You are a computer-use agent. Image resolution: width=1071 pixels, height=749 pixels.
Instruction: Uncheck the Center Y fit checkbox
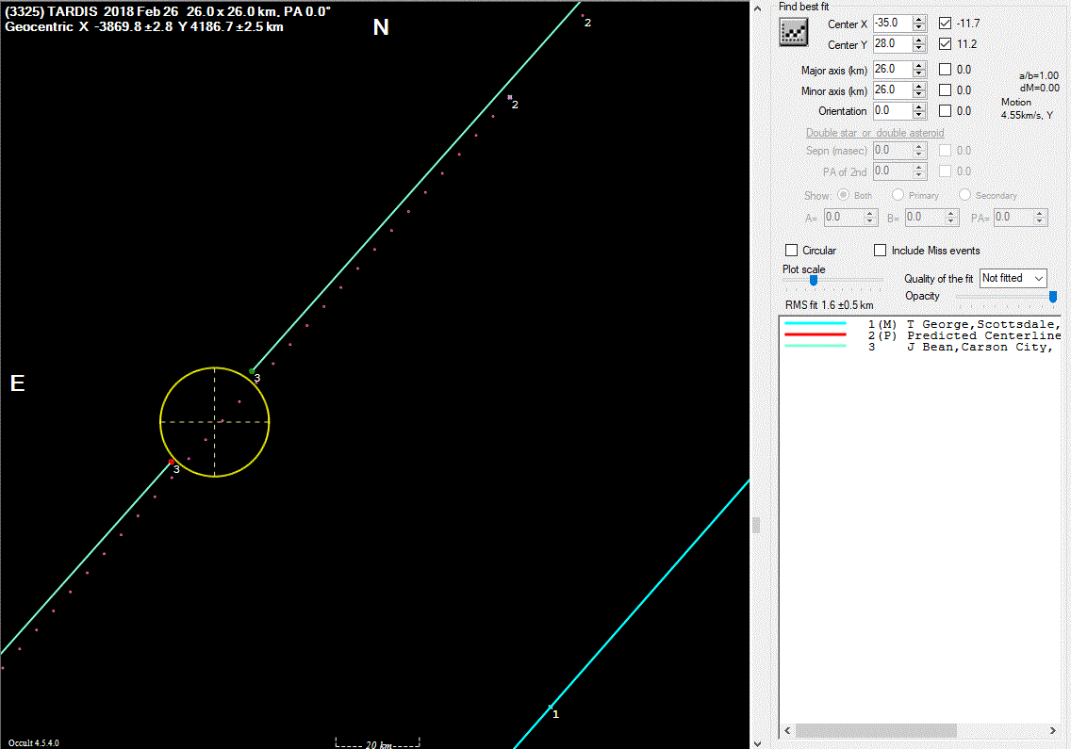click(x=946, y=44)
